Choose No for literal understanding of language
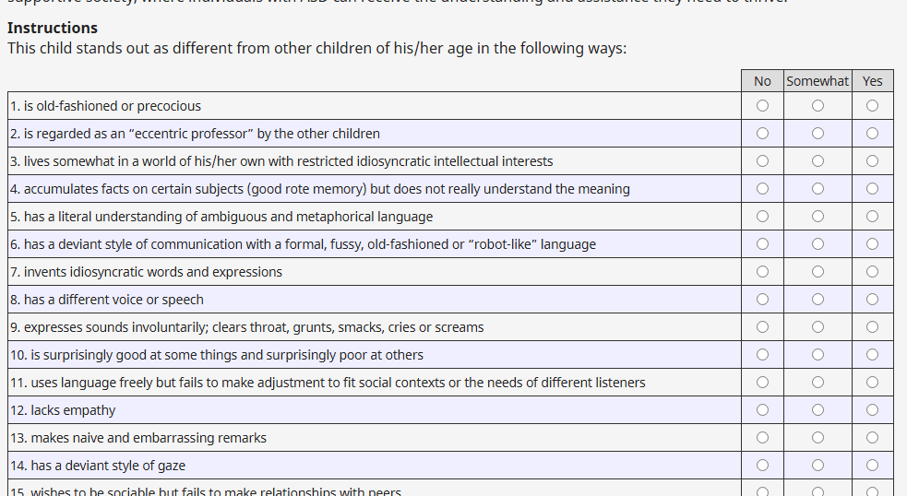This screenshot has width=907, height=496. point(762,217)
